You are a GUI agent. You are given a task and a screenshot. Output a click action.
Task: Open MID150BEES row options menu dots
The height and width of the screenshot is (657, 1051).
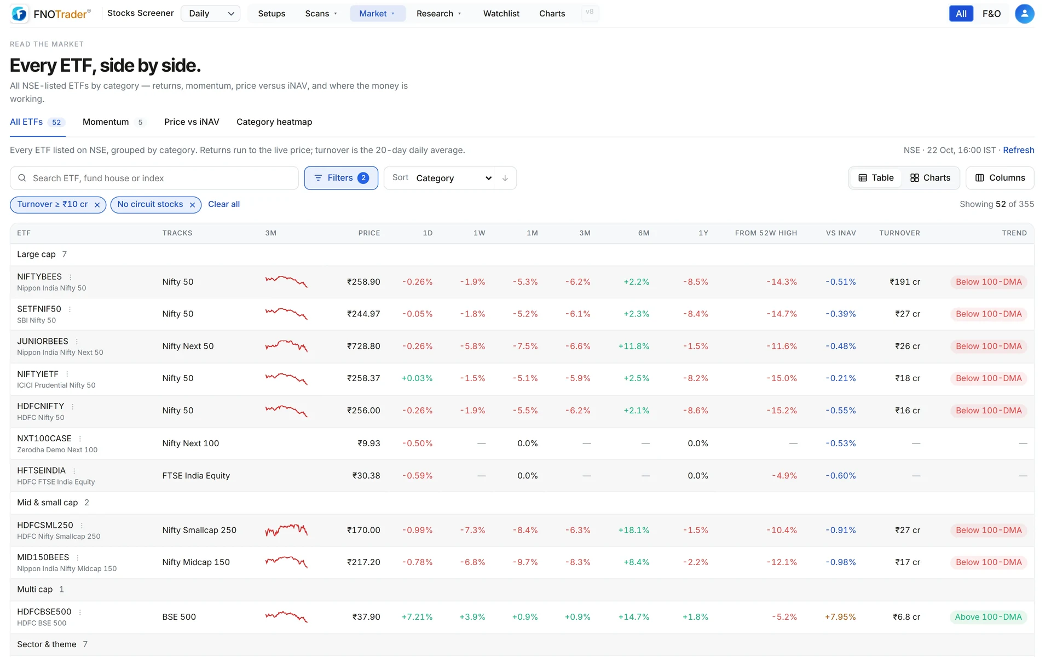click(x=77, y=558)
